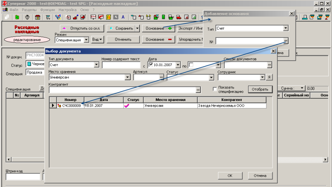
Task: Click the blue letter A icon
Action: (123, 17)
